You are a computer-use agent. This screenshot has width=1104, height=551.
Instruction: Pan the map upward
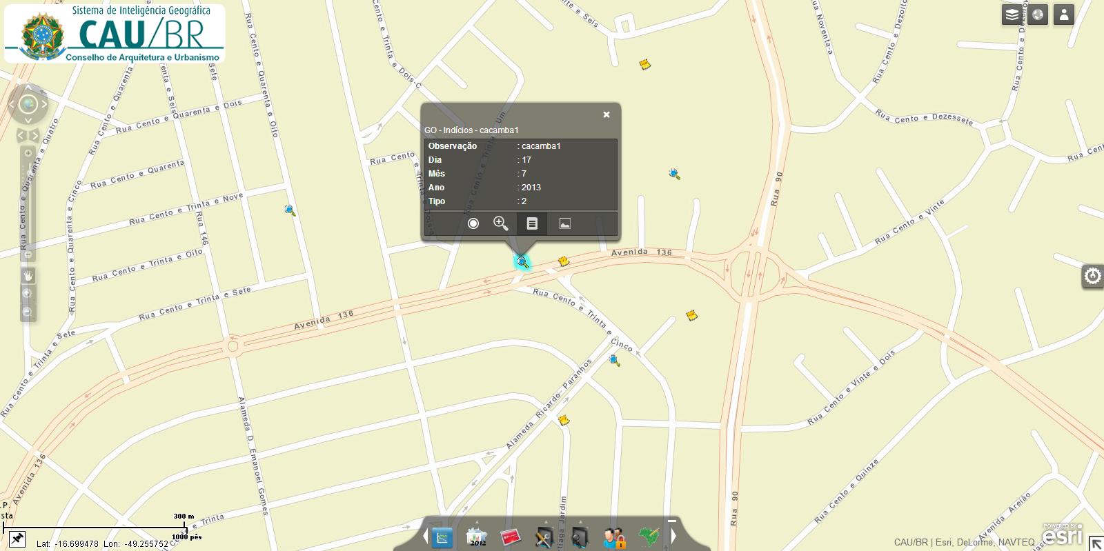[x=28, y=89]
